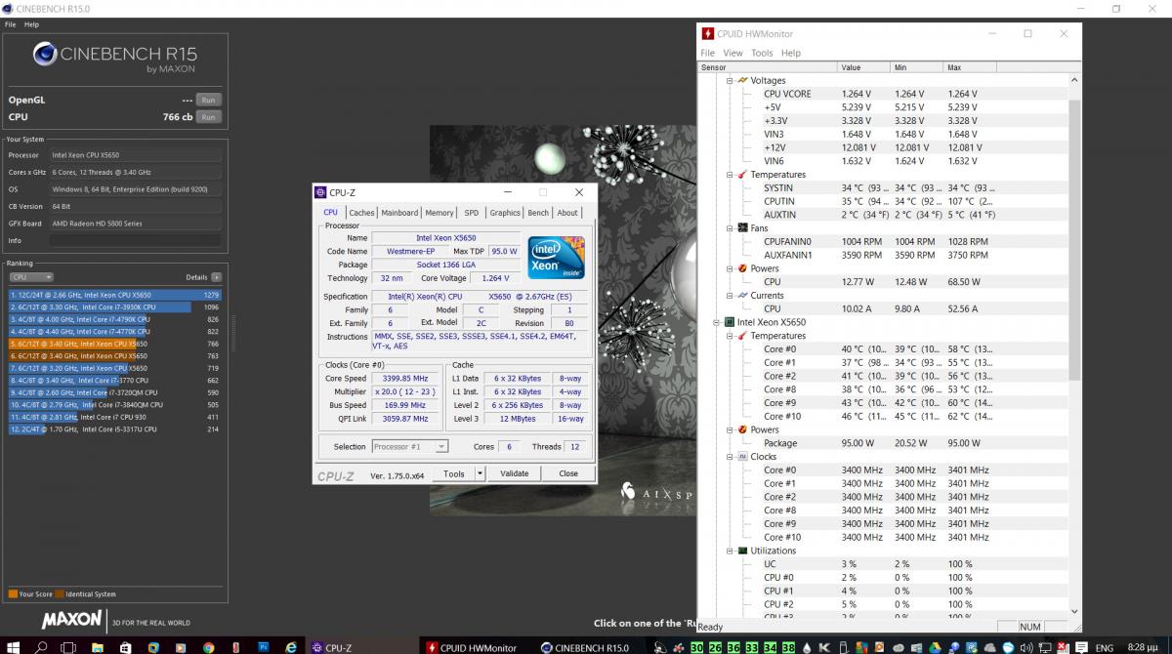Collapse the Utilizations group in HWMonitor
Viewport: 1172px width, 654px height.
click(729, 551)
